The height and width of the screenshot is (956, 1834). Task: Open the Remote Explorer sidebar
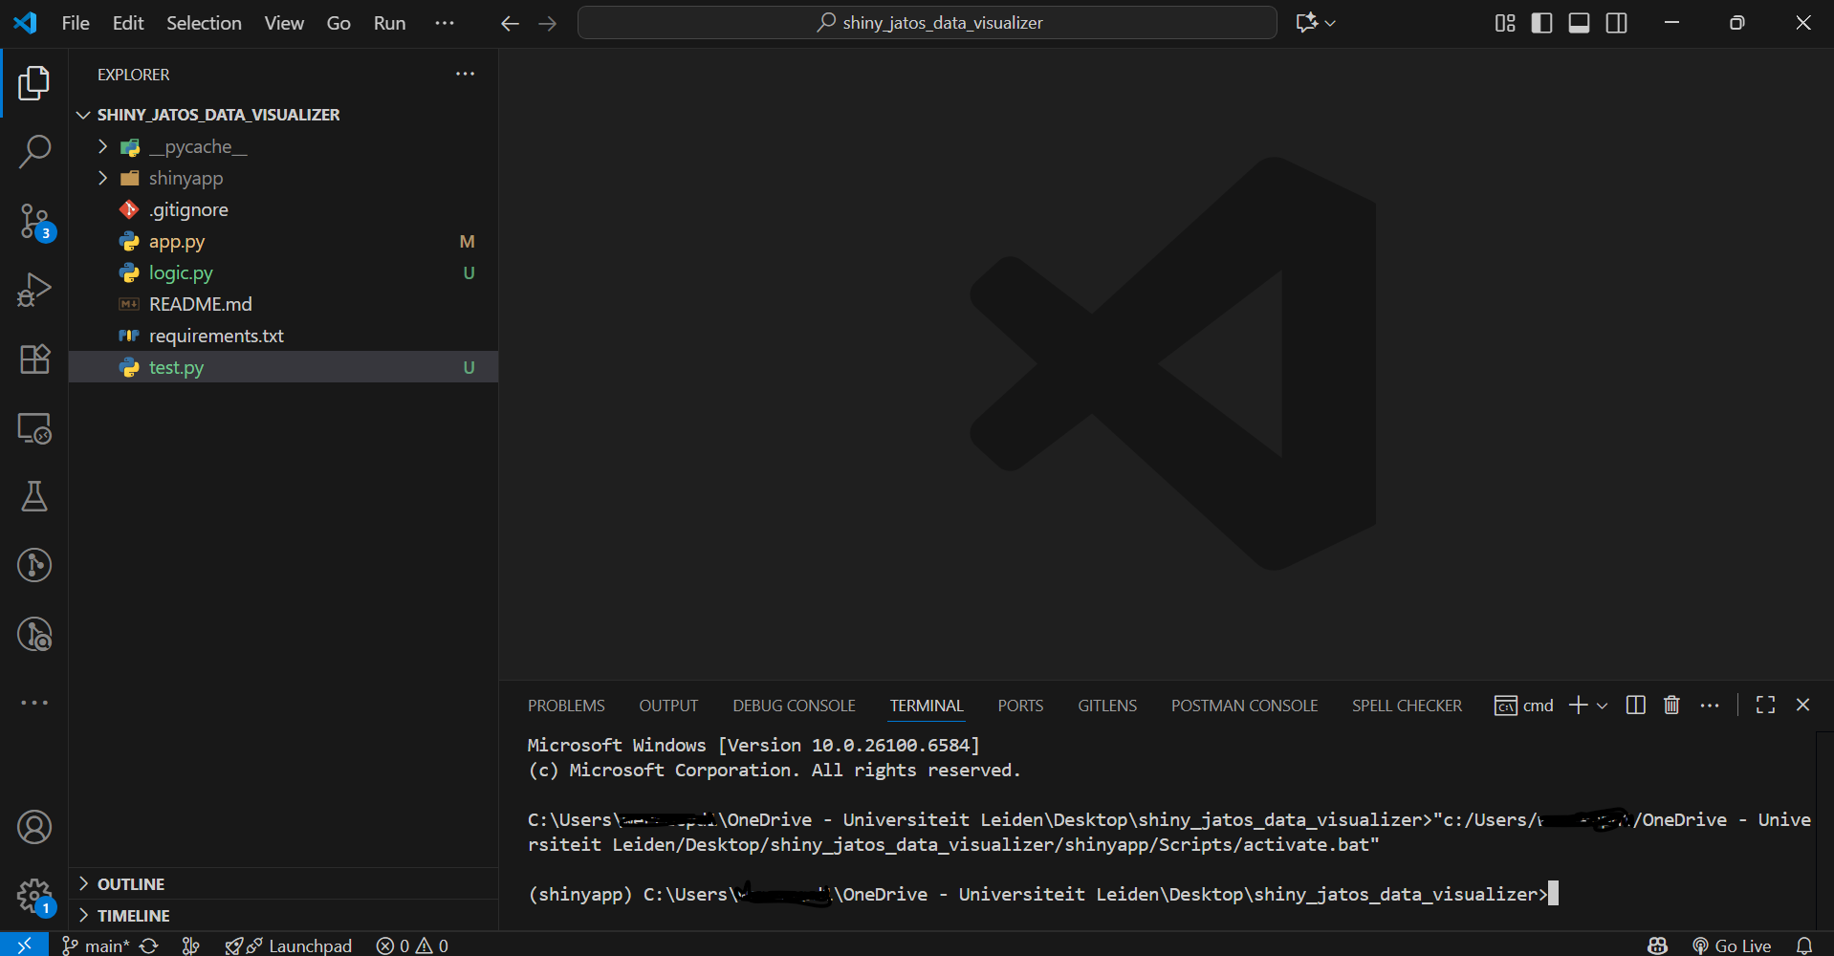pos(34,429)
